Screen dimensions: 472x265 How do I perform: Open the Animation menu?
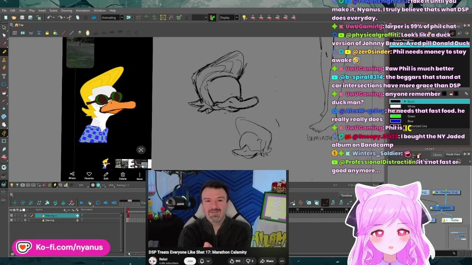coord(83,10)
